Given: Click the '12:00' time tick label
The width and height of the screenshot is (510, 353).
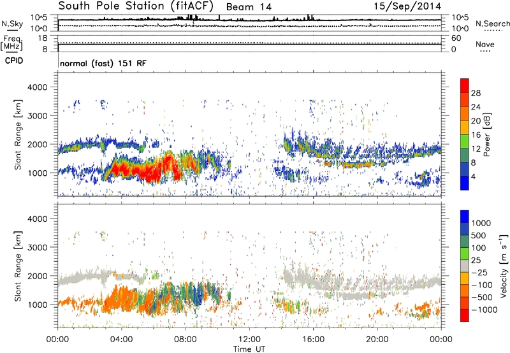Looking at the screenshot, I should (x=249, y=340).
